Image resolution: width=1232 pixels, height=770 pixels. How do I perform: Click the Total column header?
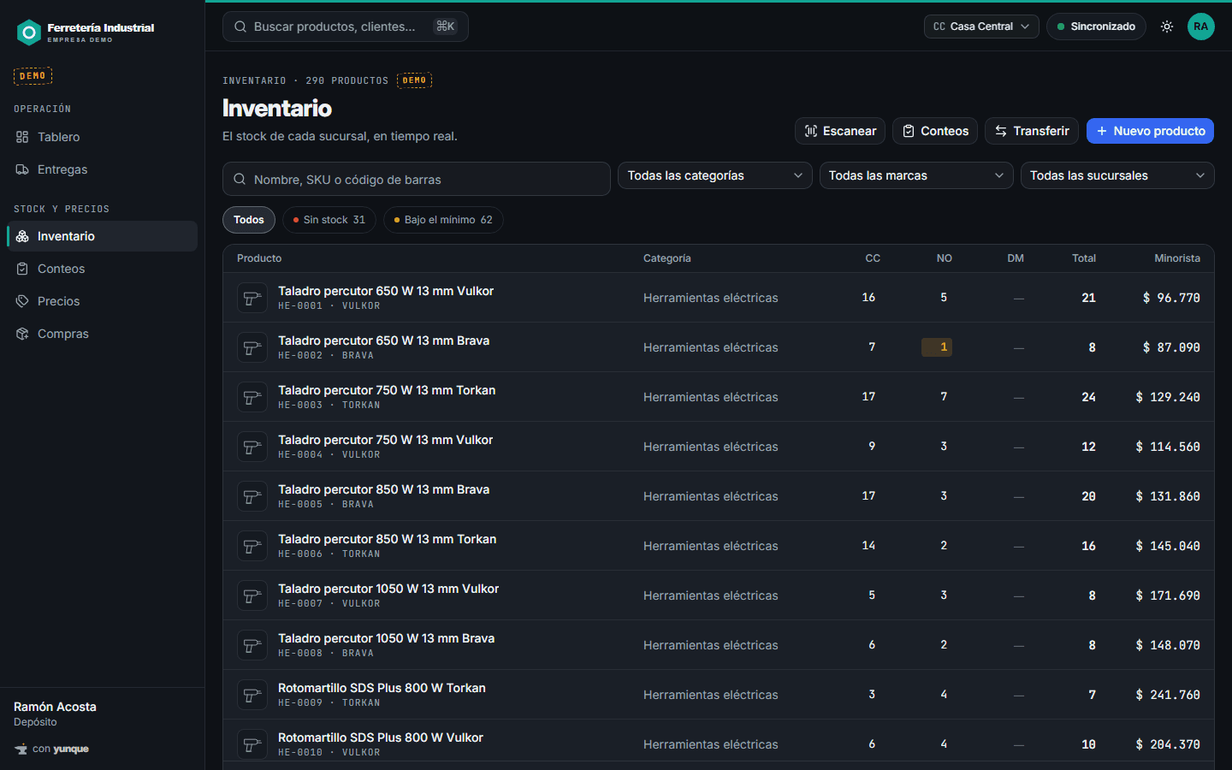tap(1084, 258)
